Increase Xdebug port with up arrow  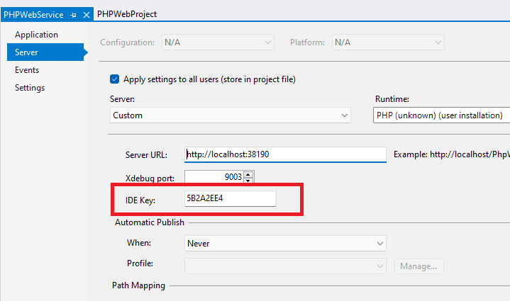248,174
